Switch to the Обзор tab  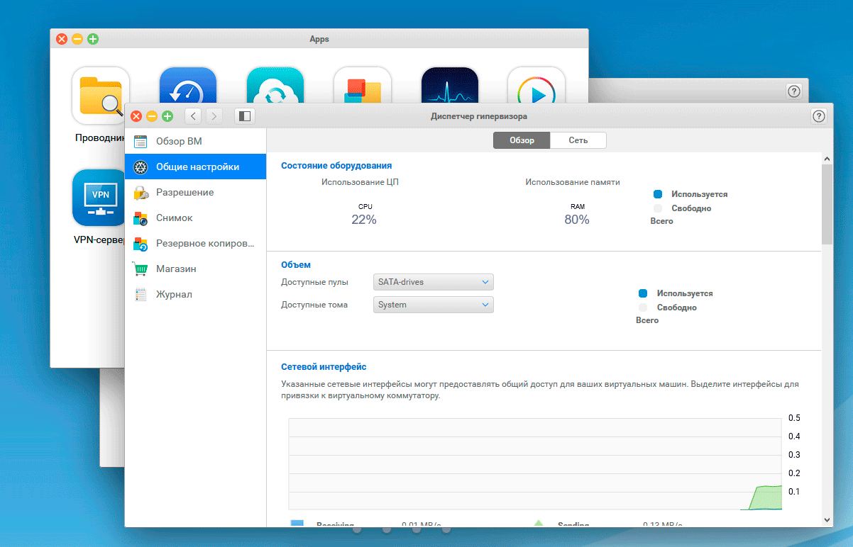click(x=522, y=140)
